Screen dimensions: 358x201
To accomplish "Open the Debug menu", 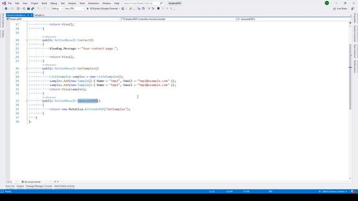I will coord(54,3).
